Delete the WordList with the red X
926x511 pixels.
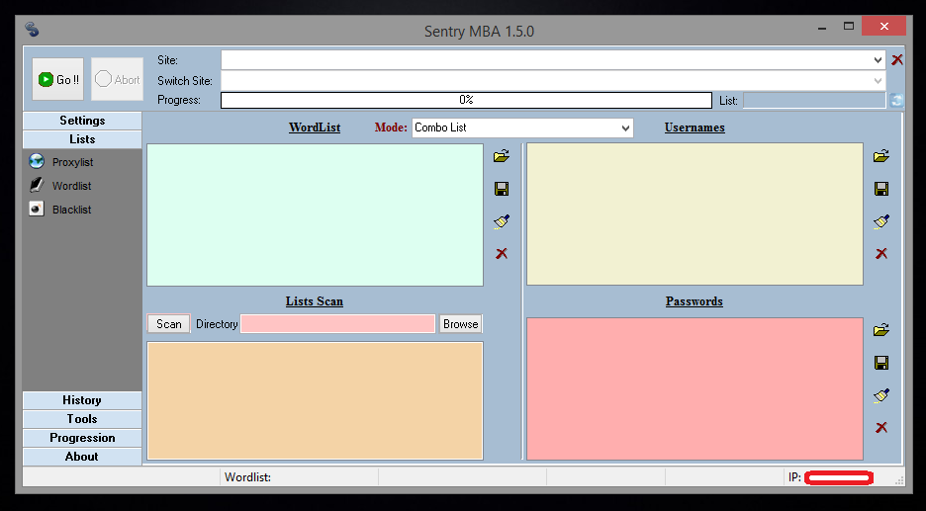(502, 254)
